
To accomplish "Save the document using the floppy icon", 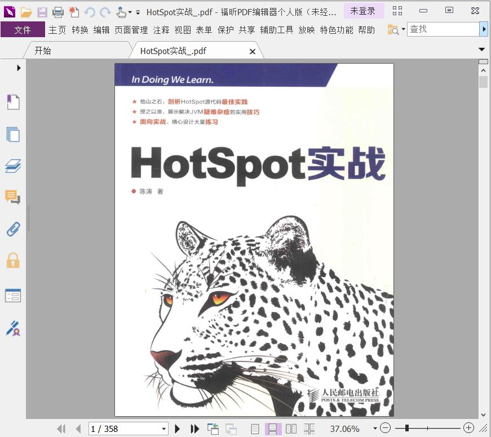I will point(42,12).
